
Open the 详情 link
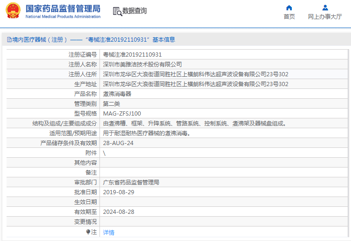[x=108, y=232]
